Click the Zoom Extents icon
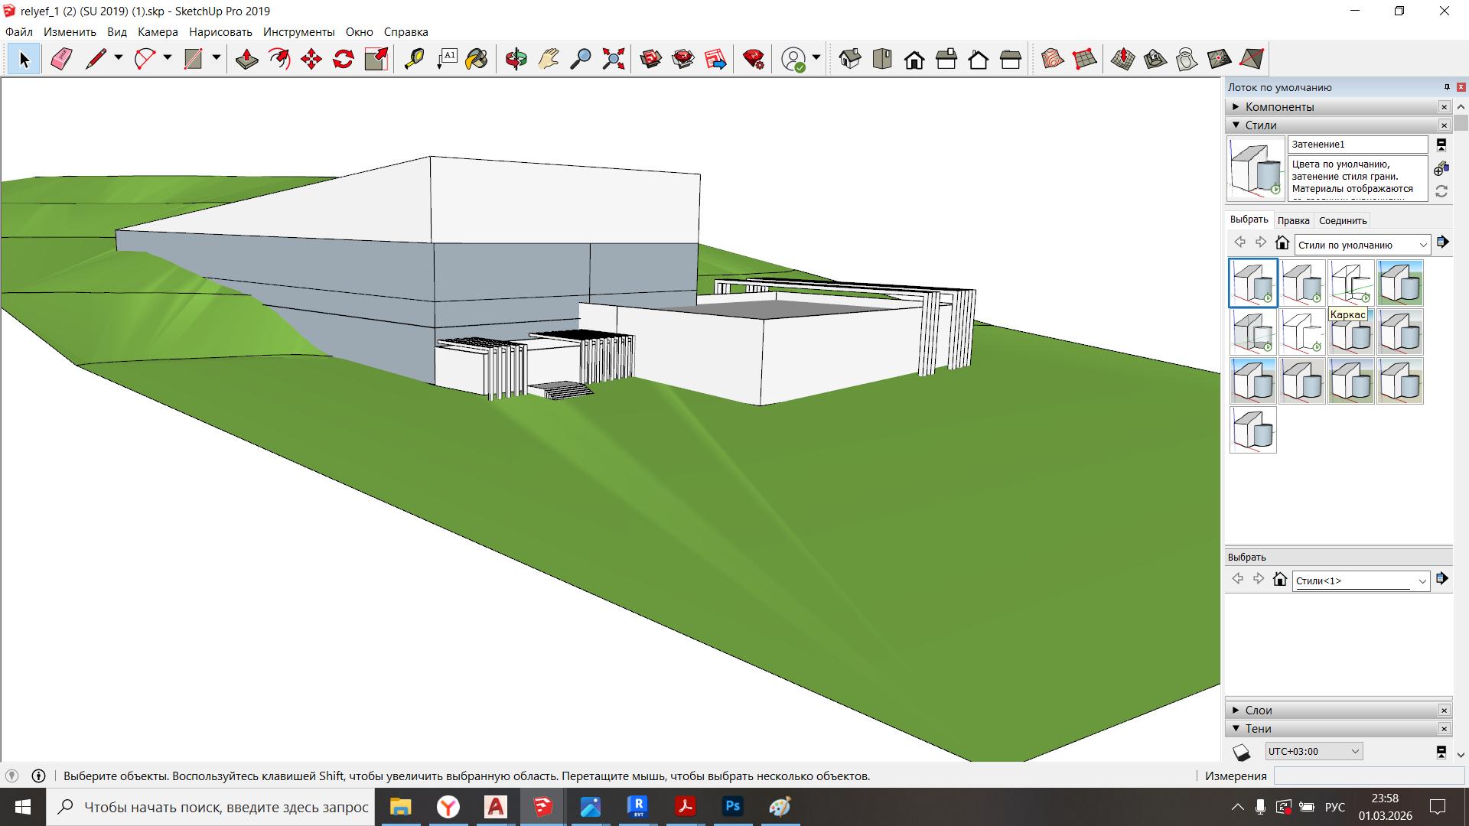The width and height of the screenshot is (1469, 826). pos(613,59)
